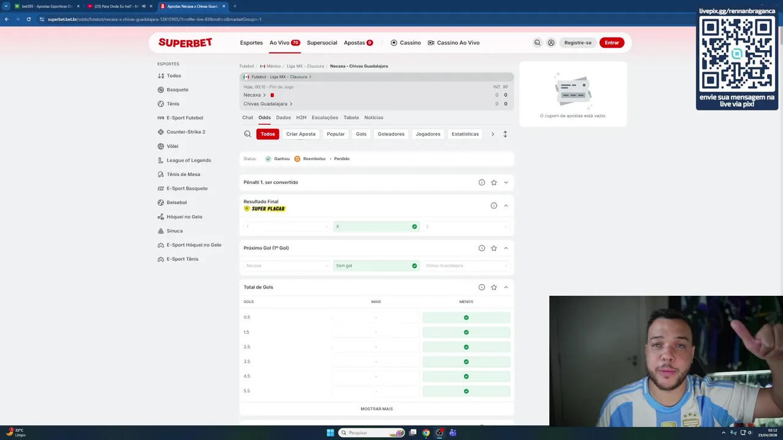Go back with the browser back arrow
783x440 pixels.
7,19
